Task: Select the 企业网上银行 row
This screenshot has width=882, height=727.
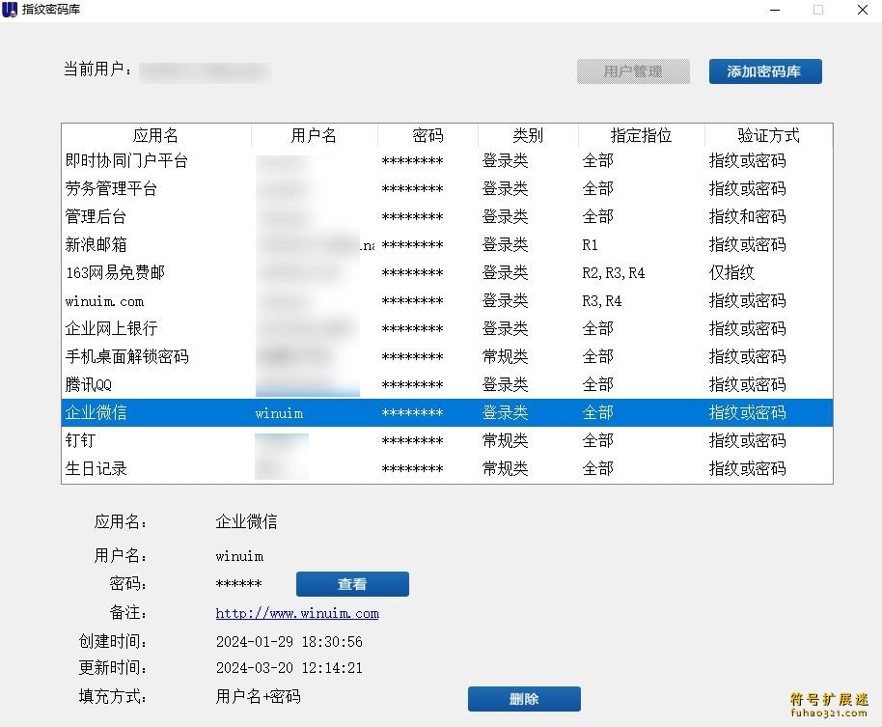Action: pyautogui.click(x=111, y=329)
